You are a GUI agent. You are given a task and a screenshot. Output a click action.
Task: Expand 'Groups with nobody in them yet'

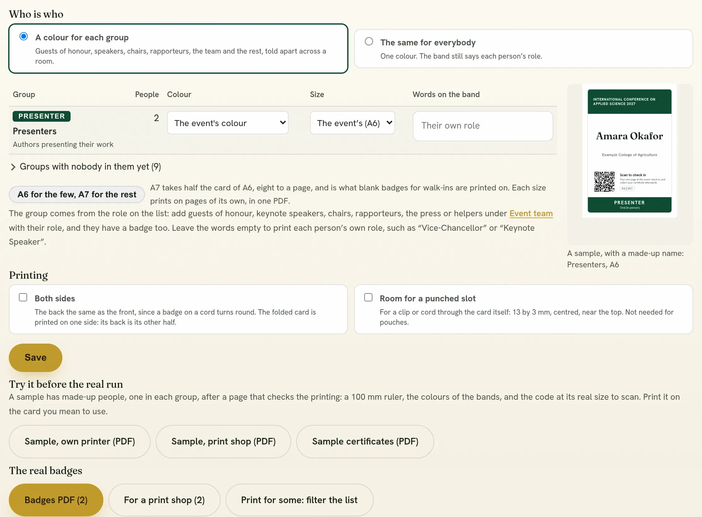coord(86,167)
